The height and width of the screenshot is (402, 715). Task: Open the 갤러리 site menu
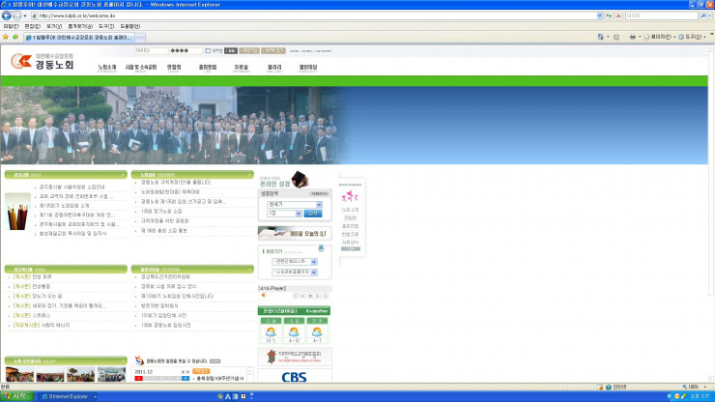(x=274, y=68)
